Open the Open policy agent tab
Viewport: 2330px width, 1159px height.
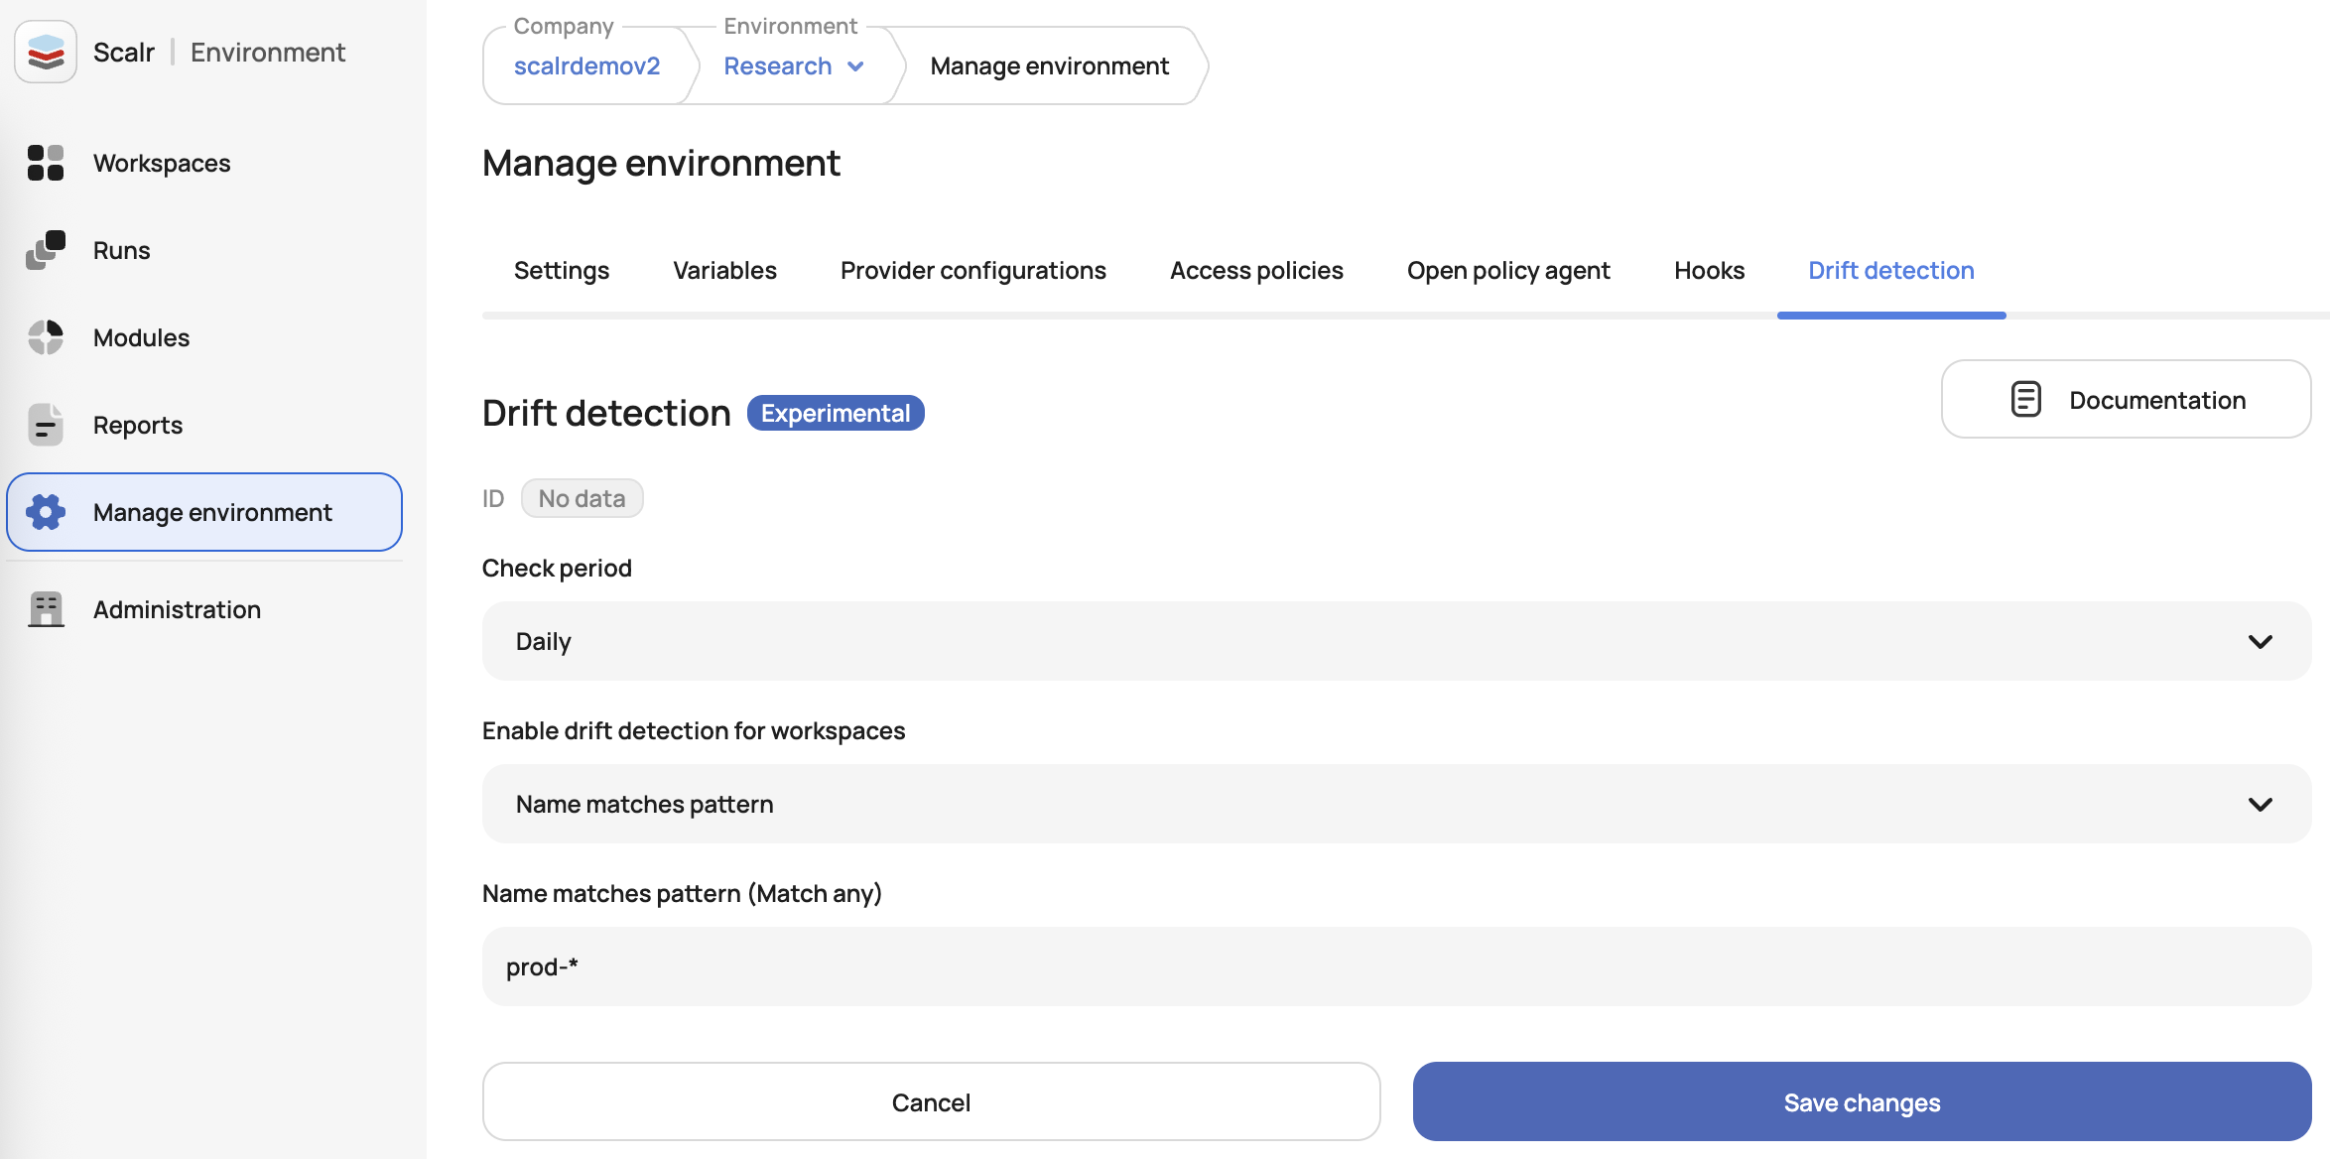click(x=1508, y=270)
